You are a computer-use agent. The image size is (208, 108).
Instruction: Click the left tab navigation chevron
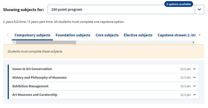(8, 35)
